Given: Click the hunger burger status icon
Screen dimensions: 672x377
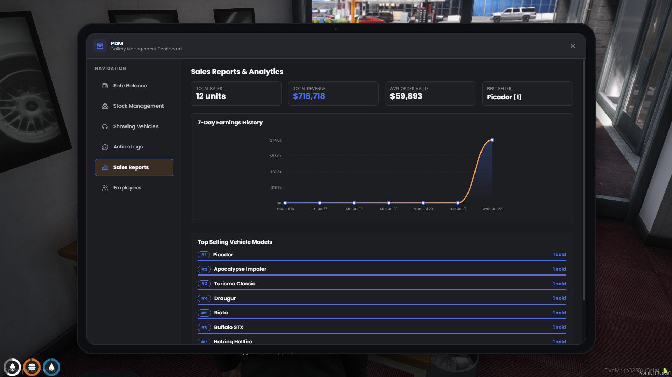Looking at the screenshot, I should pos(32,367).
